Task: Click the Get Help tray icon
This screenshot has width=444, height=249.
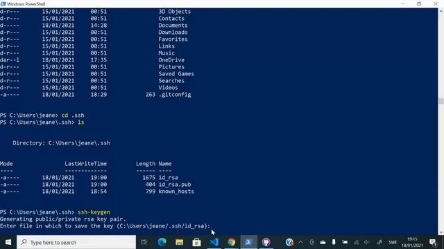Action: tap(289, 242)
